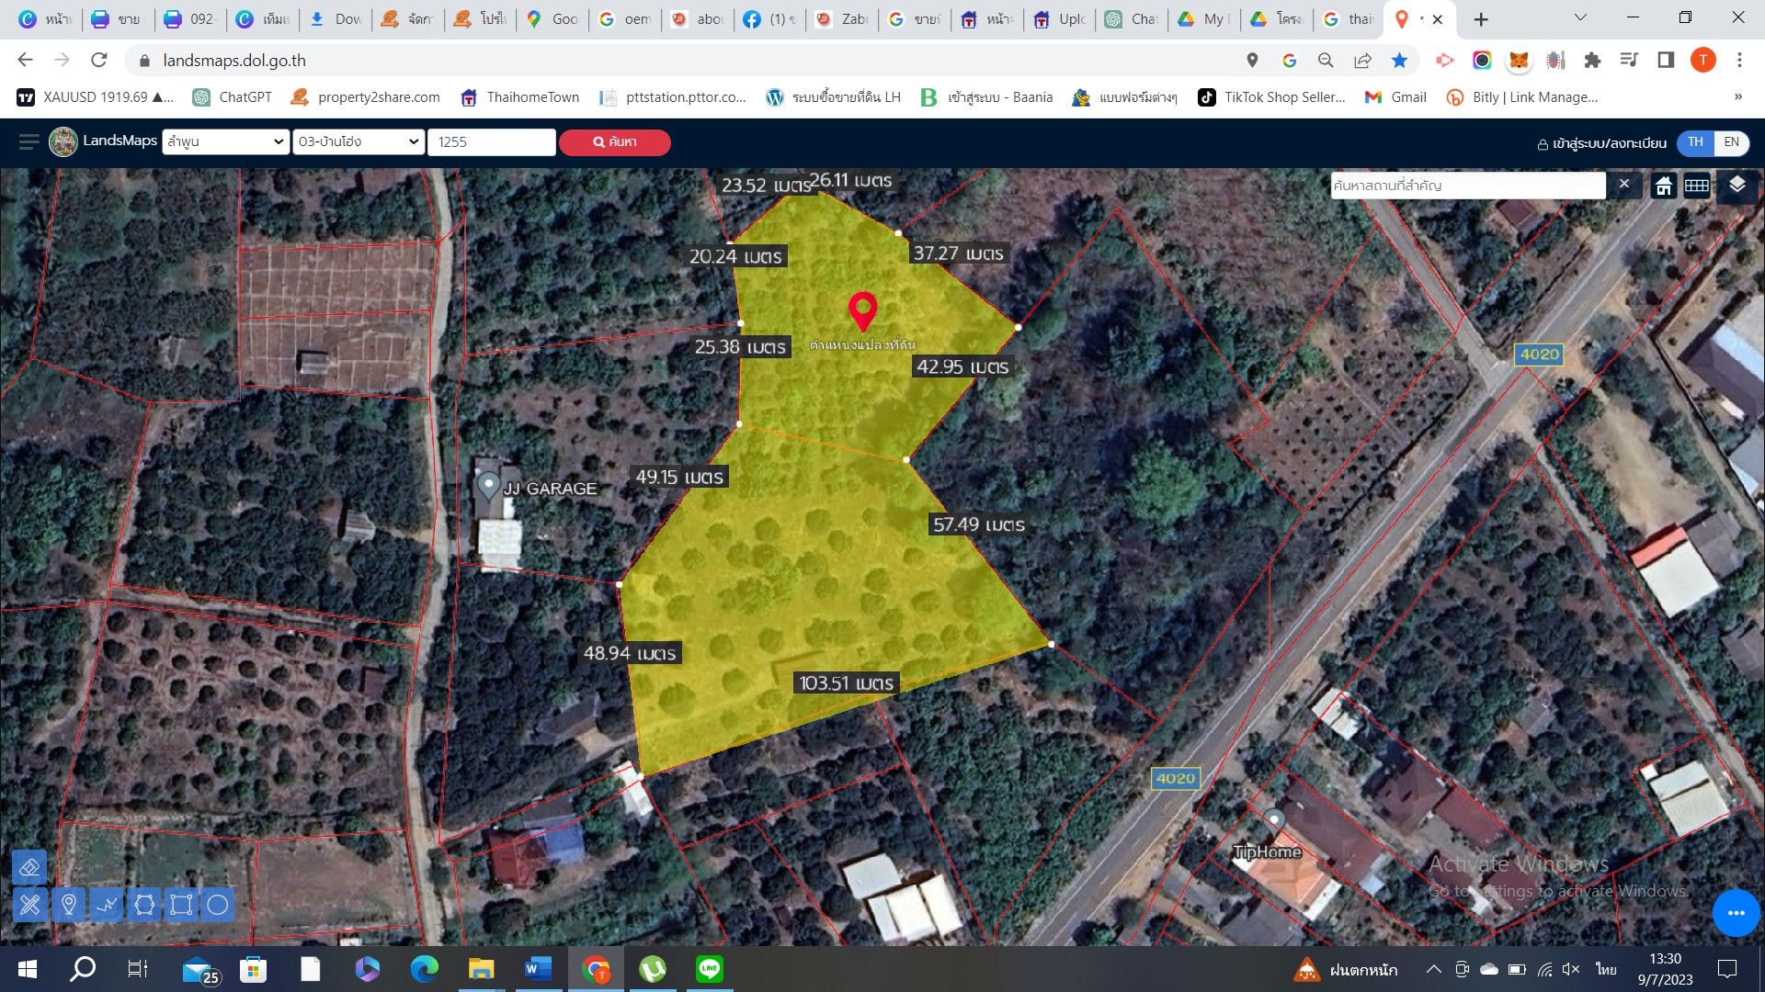Focus the parcel number field showing 1255
Image resolution: width=1765 pixels, height=992 pixels.
point(492,141)
